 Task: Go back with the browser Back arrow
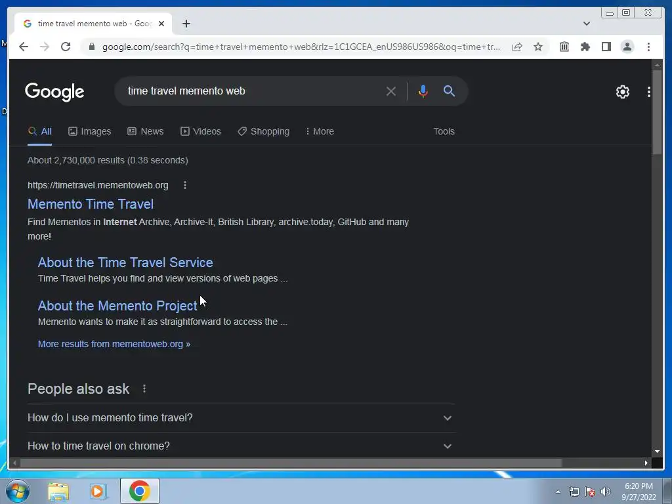tap(24, 47)
